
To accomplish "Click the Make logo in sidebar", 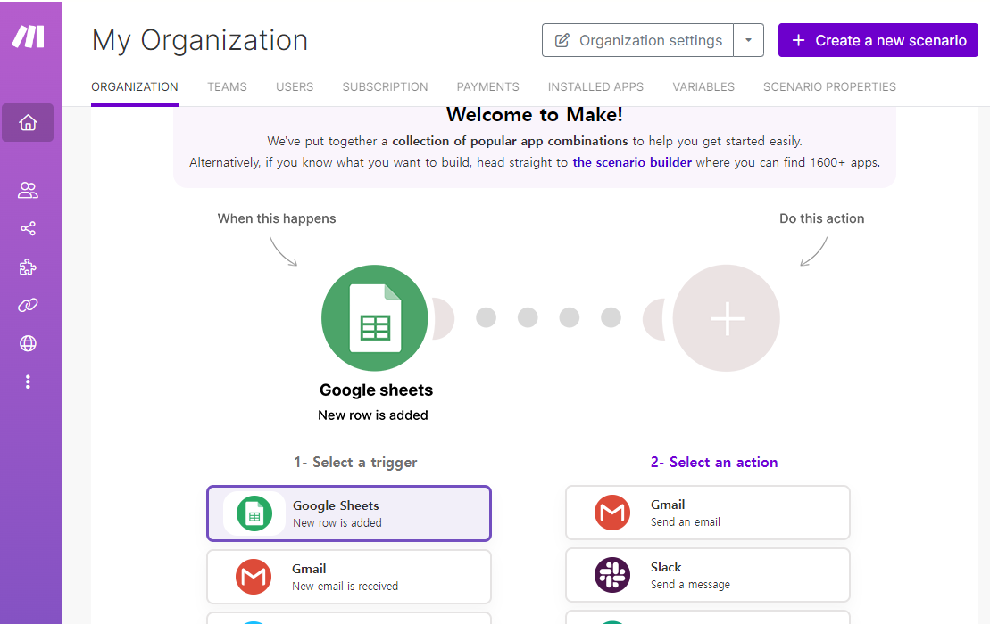I will tap(29, 37).
